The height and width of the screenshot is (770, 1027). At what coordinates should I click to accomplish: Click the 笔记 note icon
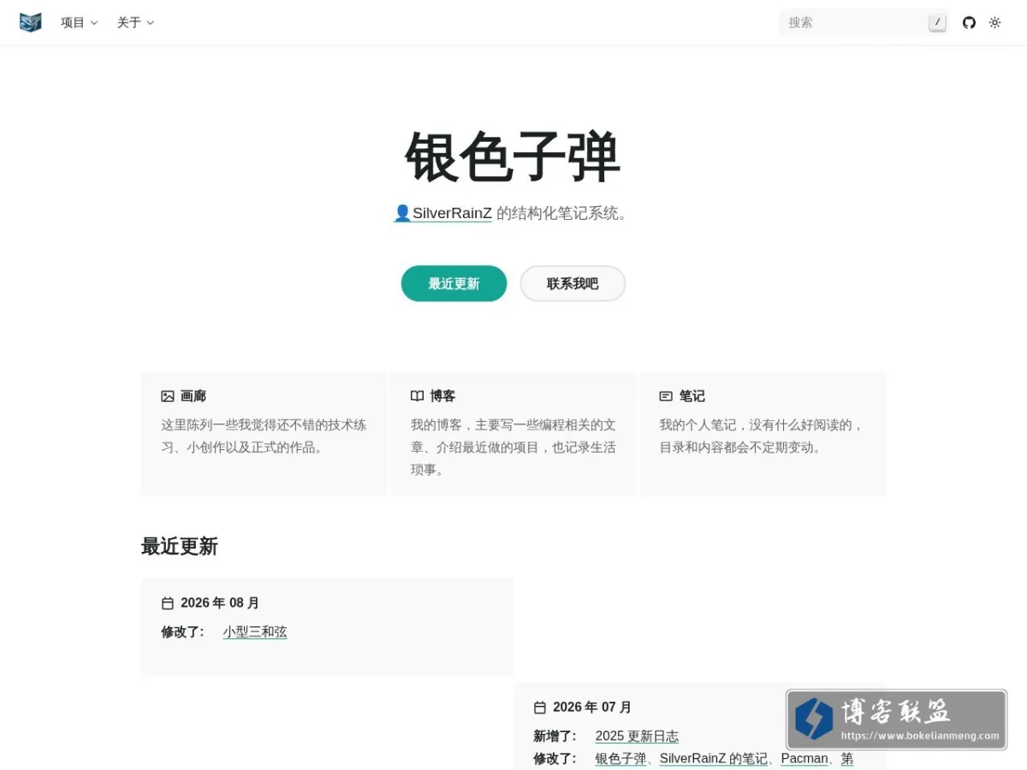coord(666,396)
